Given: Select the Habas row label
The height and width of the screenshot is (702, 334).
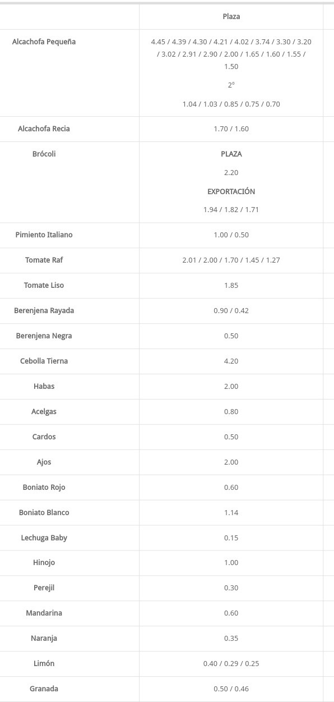Looking at the screenshot, I should [44, 387].
